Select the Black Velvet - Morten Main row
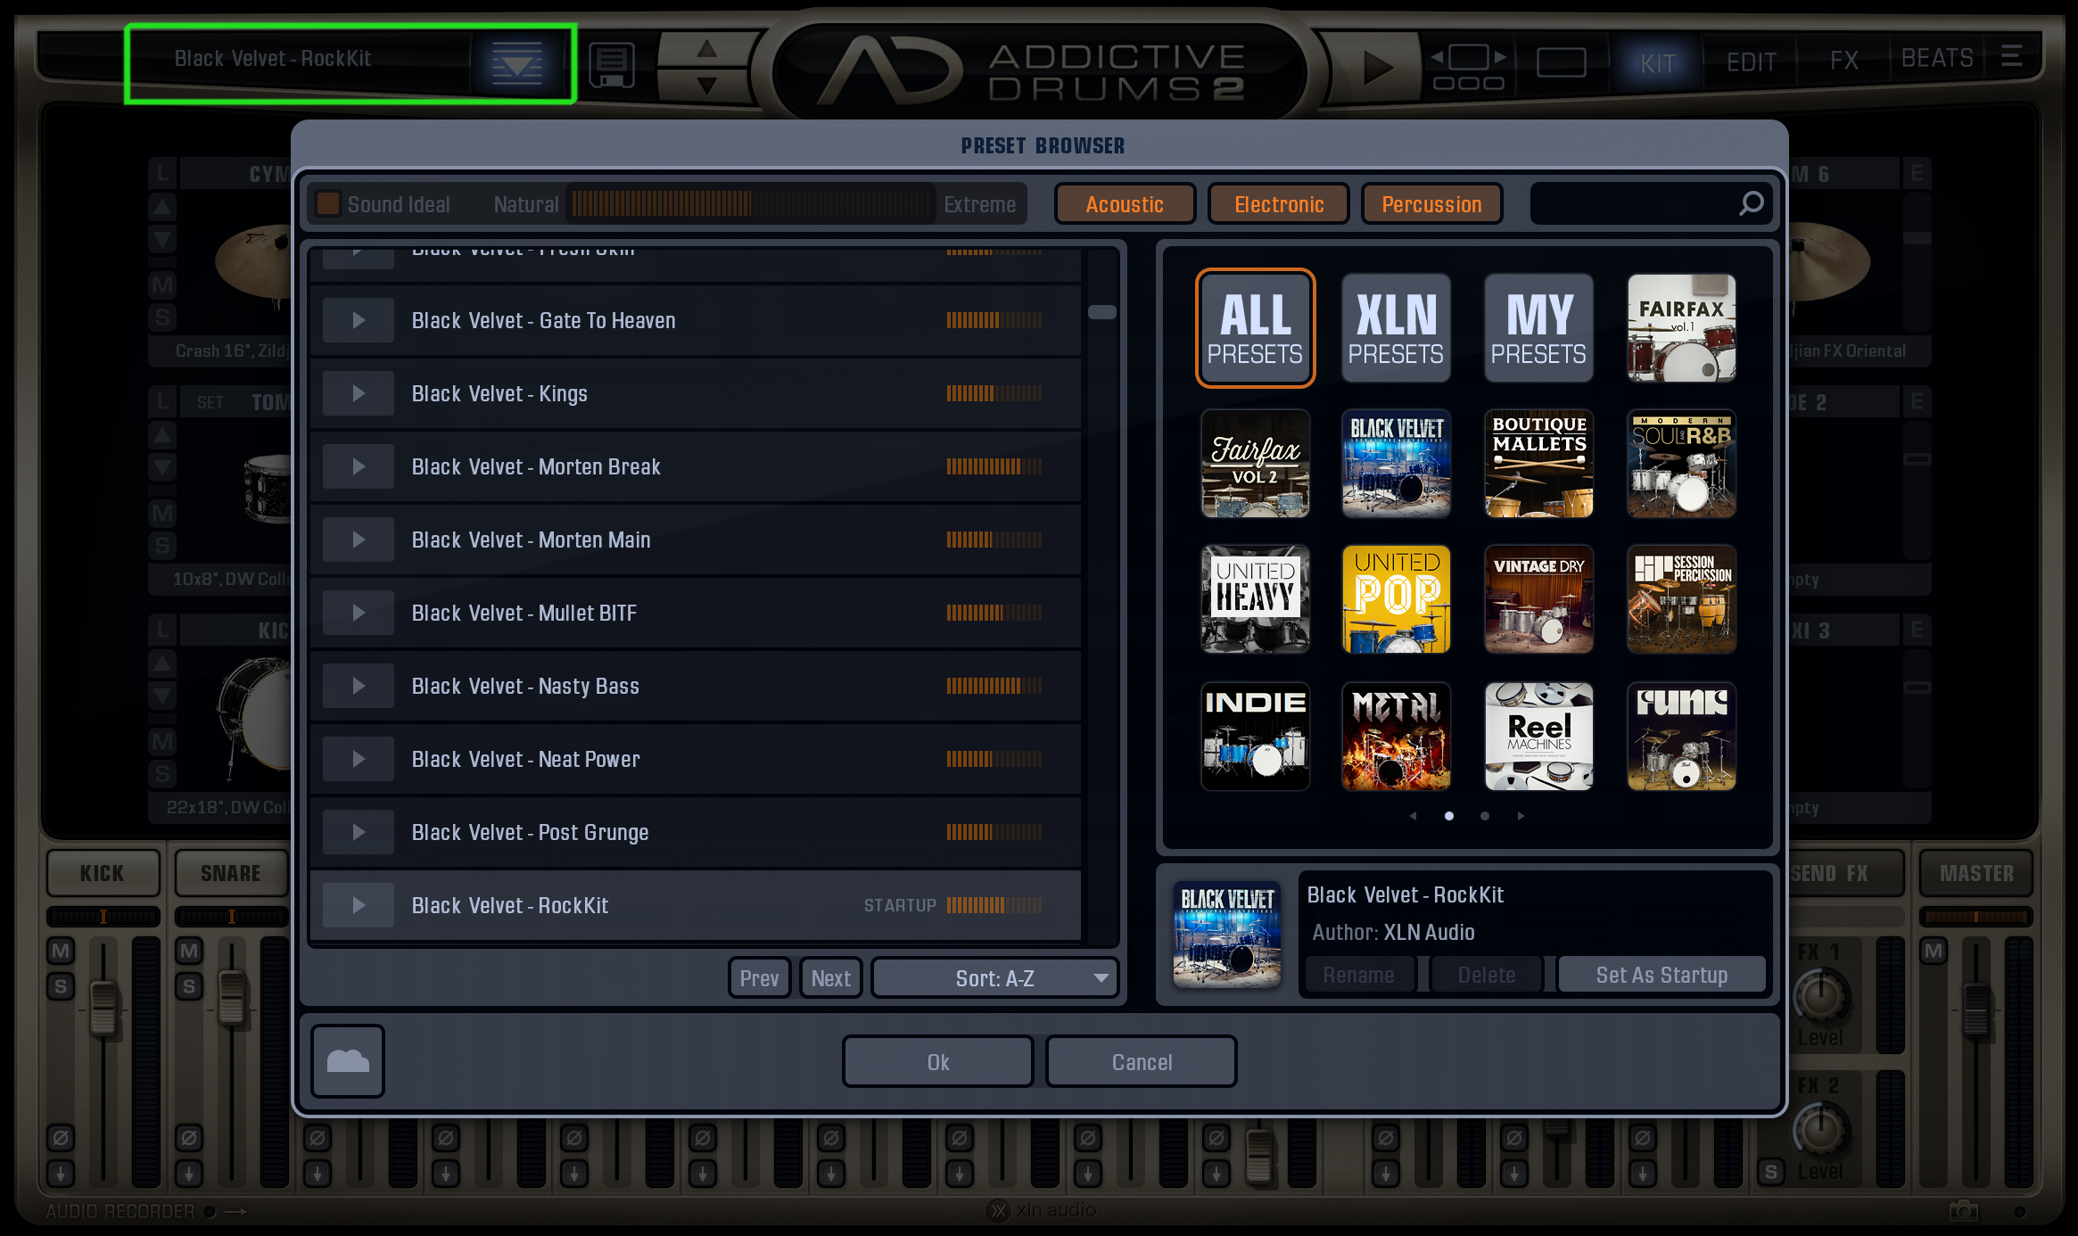This screenshot has height=1236, width=2078. (x=696, y=540)
